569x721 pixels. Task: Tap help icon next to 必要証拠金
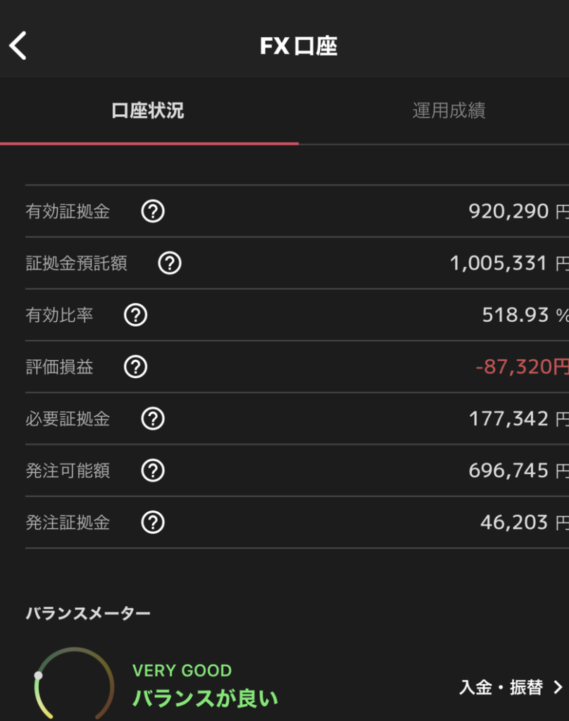pyautogui.click(x=153, y=419)
